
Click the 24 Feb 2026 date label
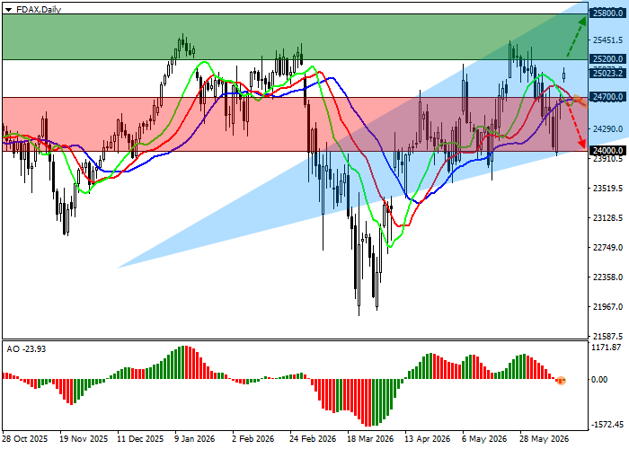[x=313, y=439]
